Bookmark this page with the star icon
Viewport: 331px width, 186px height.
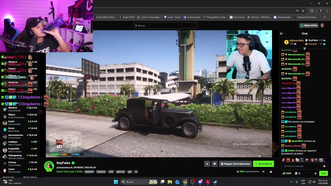point(303,11)
